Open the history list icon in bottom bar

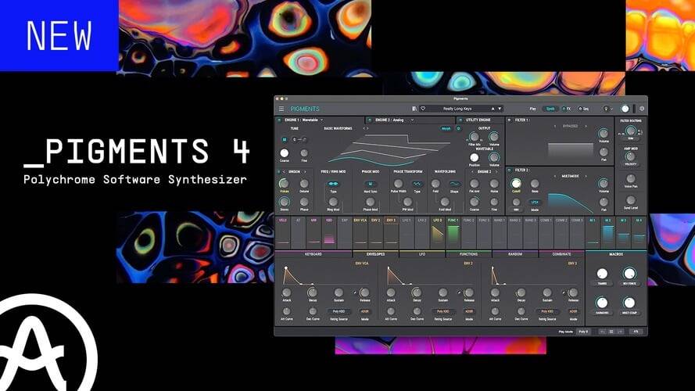pos(611,332)
